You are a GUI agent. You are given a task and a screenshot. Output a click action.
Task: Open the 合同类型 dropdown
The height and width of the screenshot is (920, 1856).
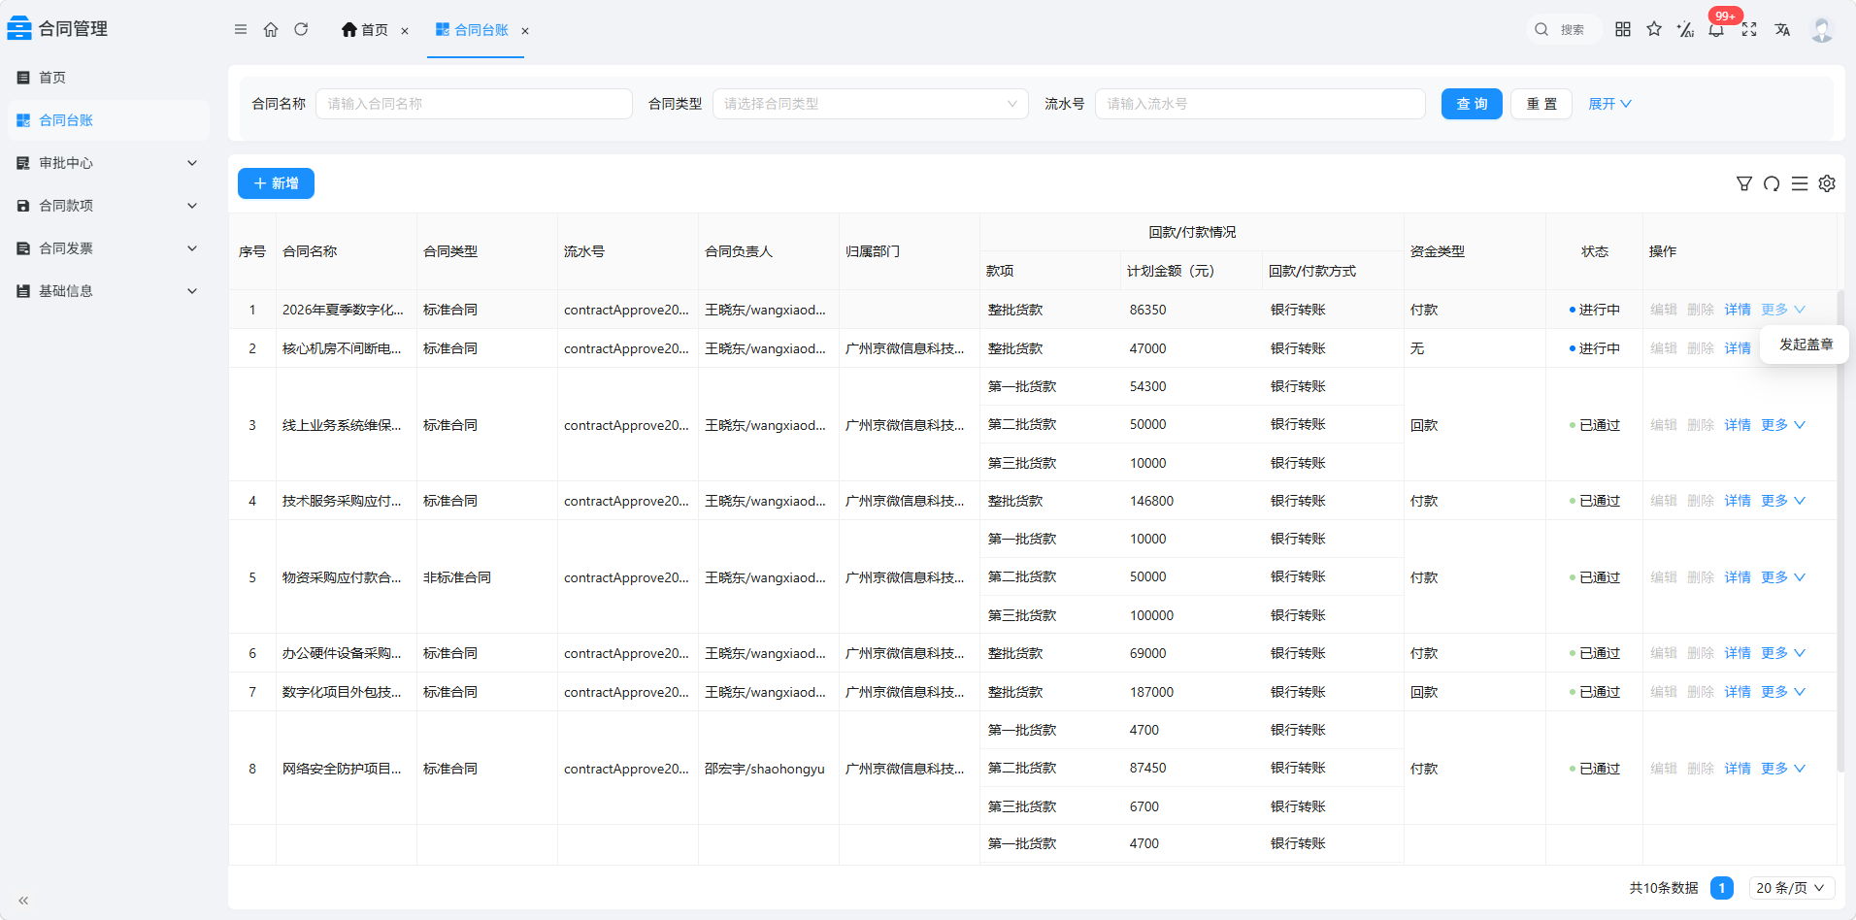tap(871, 104)
